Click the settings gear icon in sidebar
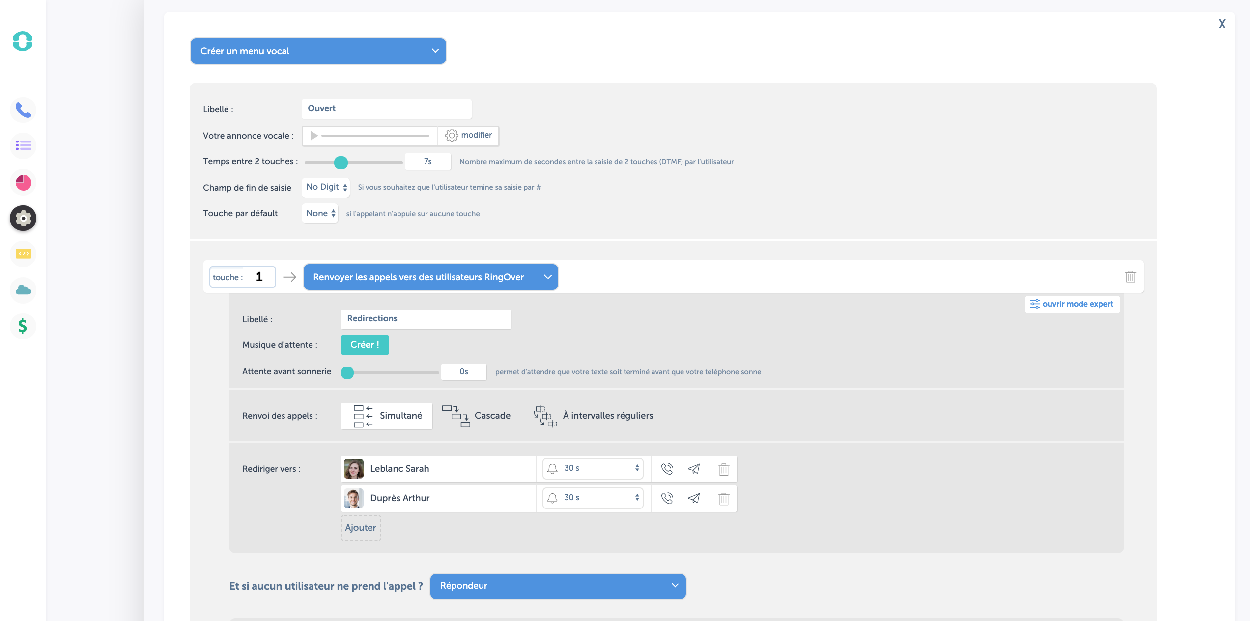This screenshot has width=1250, height=621. click(22, 219)
